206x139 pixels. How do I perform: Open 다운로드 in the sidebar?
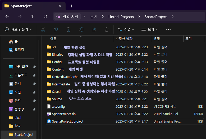coord(18,75)
